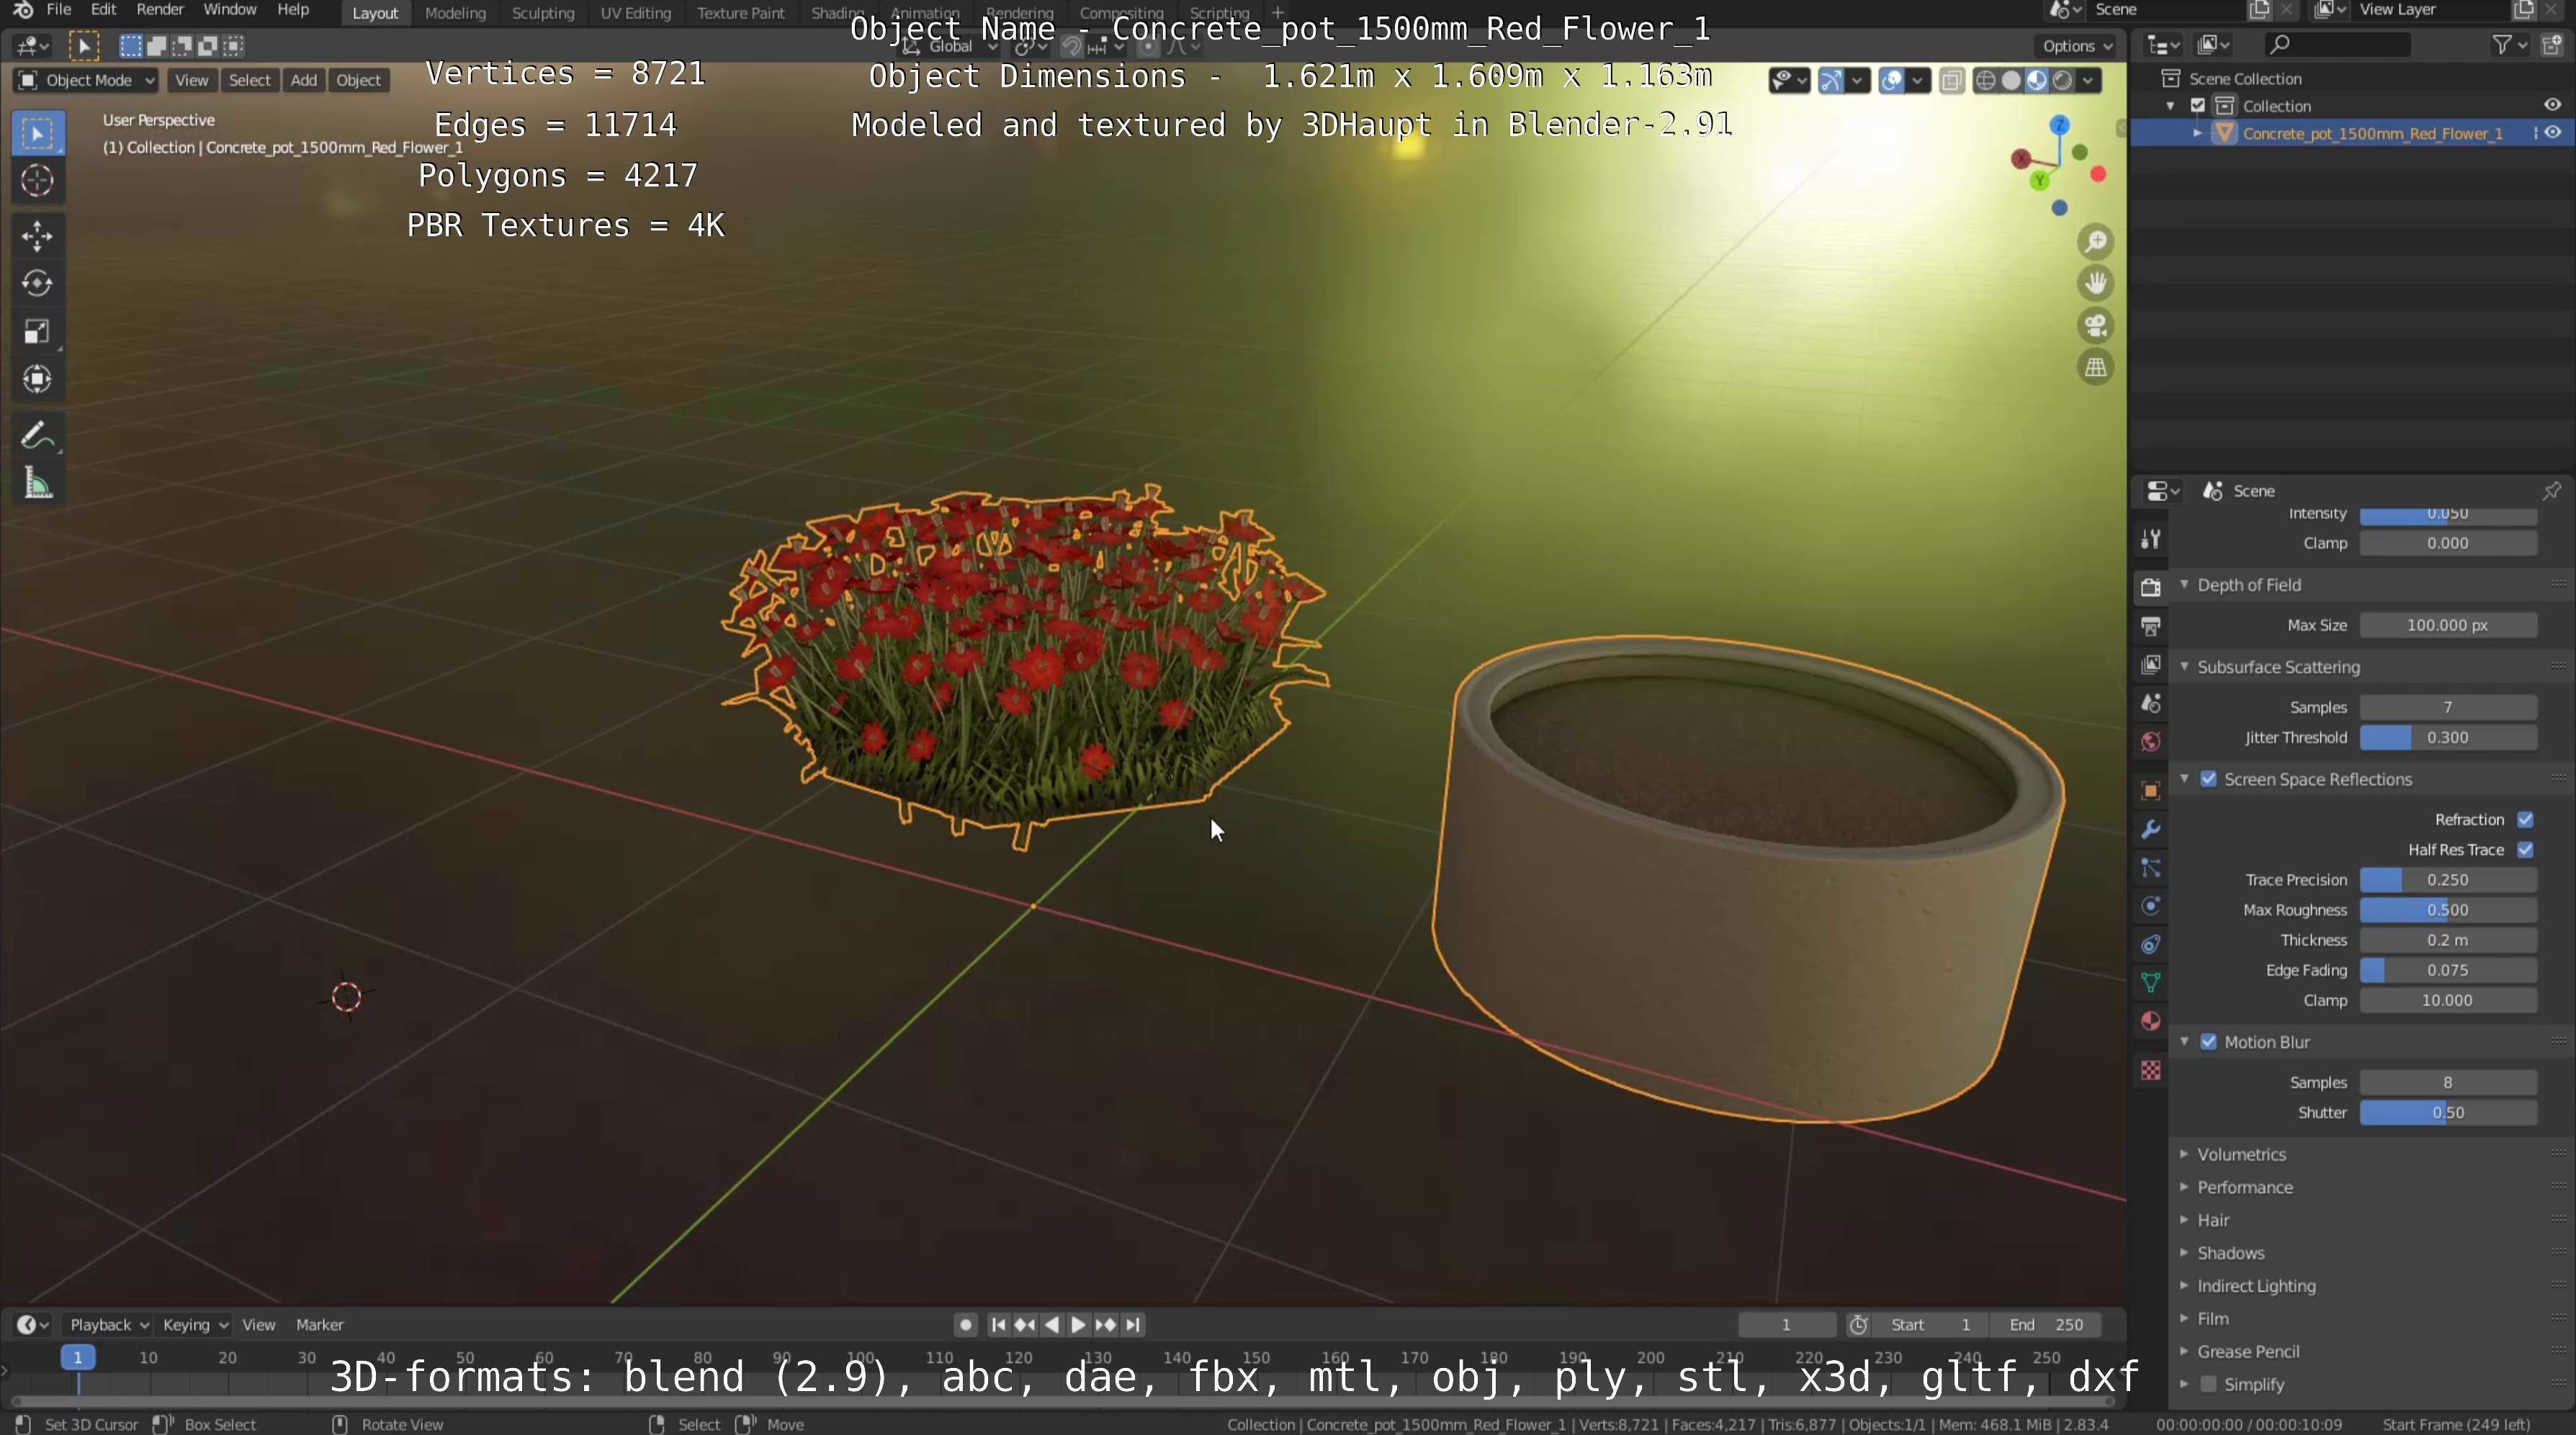Open the Active Tool properties tab

pyautogui.click(x=2151, y=539)
